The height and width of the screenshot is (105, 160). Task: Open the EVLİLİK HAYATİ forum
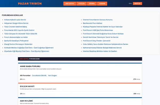point(27,86)
